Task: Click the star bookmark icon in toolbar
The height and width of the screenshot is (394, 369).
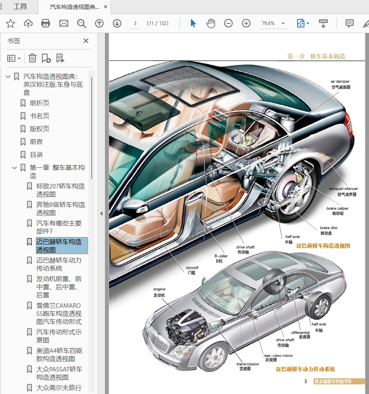Action: pyautogui.click(x=10, y=23)
